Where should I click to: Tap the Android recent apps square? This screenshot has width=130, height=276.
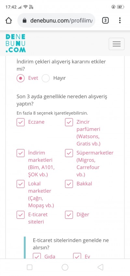tap(30, 267)
